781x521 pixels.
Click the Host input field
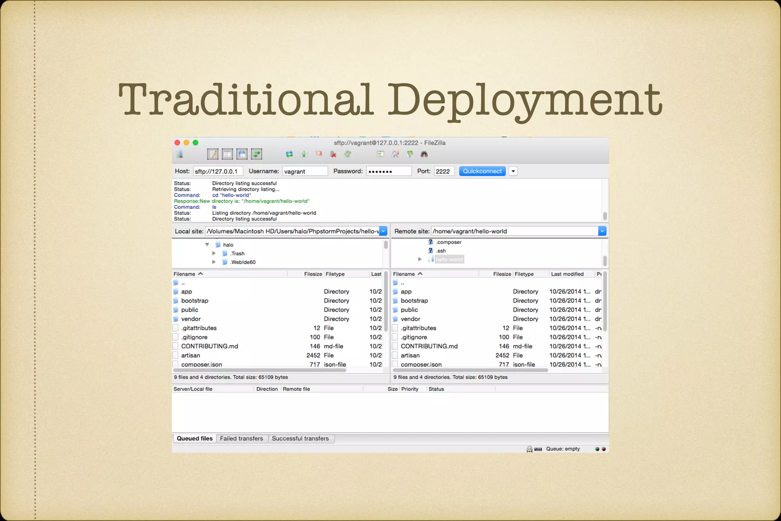[x=218, y=171]
